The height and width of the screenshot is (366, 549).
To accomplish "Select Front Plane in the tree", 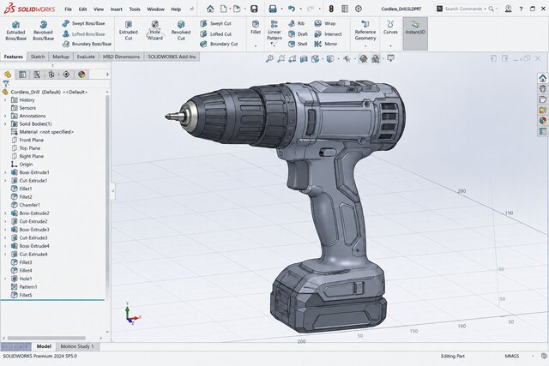I will pos(27,140).
